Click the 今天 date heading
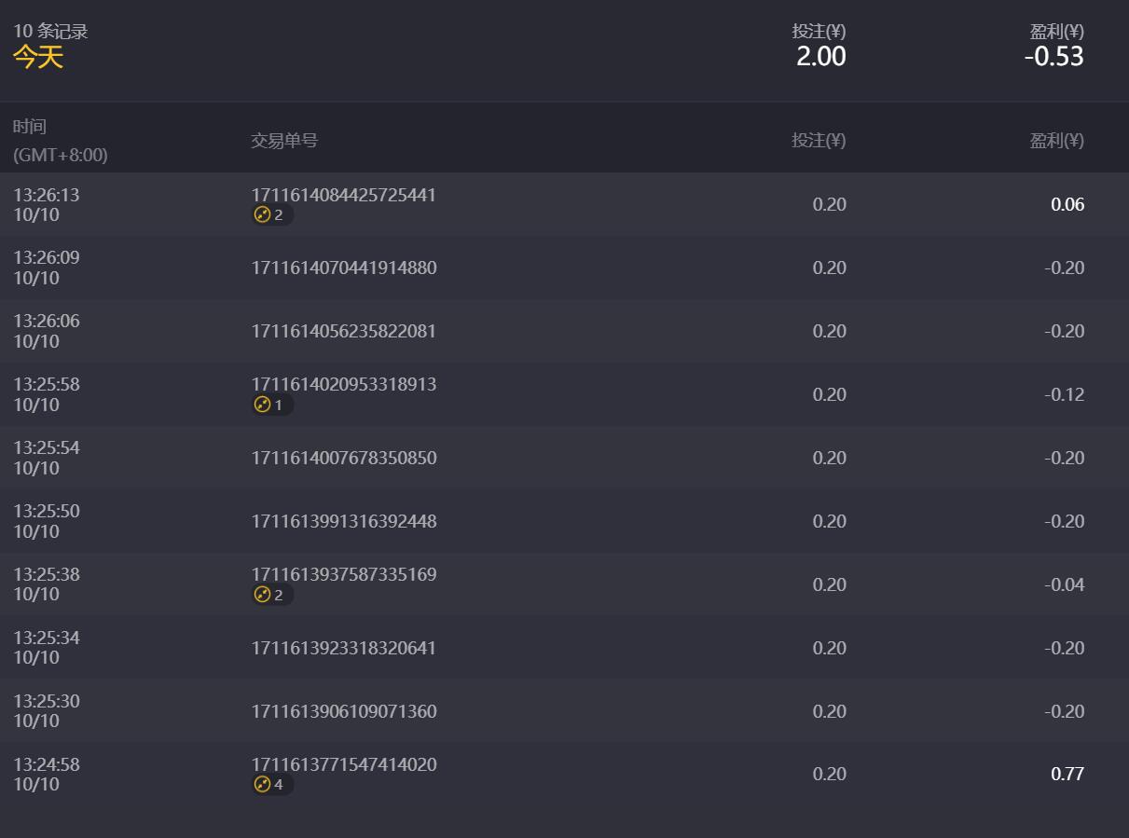1129x838 pixels. [x=37, y=58]
